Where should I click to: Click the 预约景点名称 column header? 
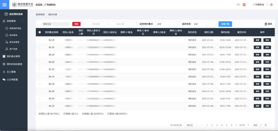point(51,32)
